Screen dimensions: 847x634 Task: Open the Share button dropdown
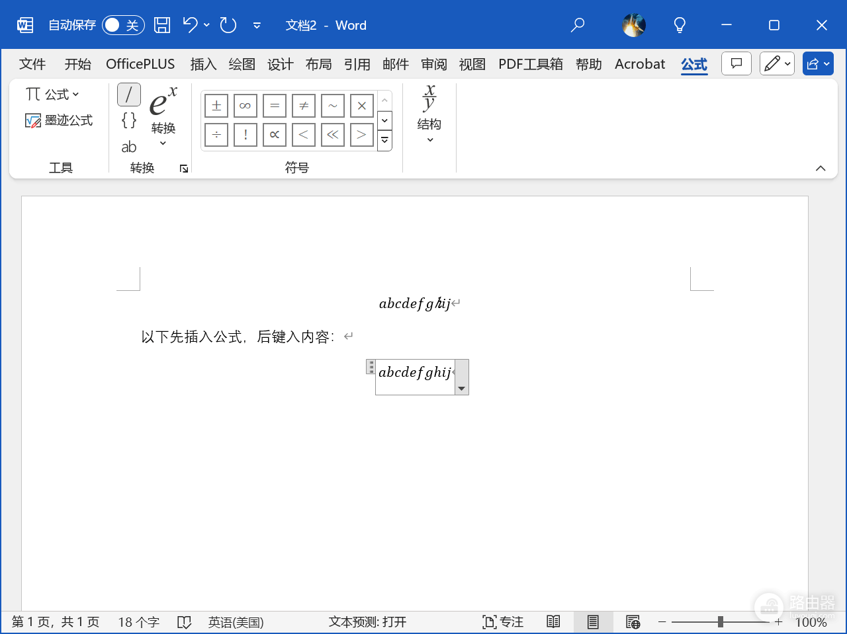click(818, 63)
